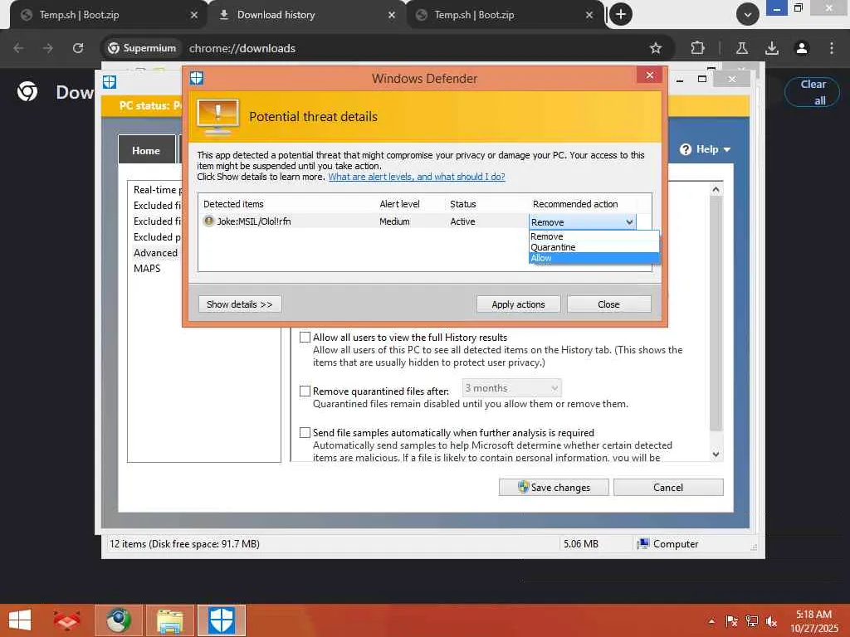Click the Close button in threat dialog
This screenshot has height=637, width=850.
coord(608,304)
